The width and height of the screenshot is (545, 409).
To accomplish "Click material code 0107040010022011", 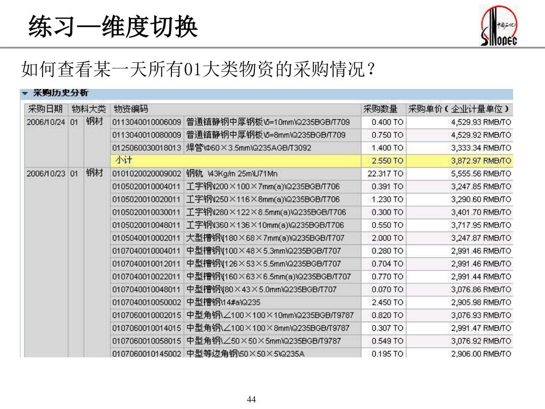I will (146, 277).
